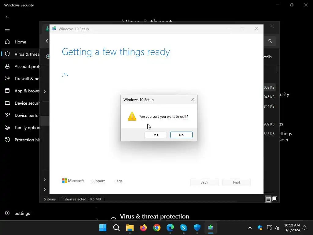Close the quit confirmation dialog with its X button
Image resolution: width=313 pixels, height=235 pixels.
(x=193, y=99)
